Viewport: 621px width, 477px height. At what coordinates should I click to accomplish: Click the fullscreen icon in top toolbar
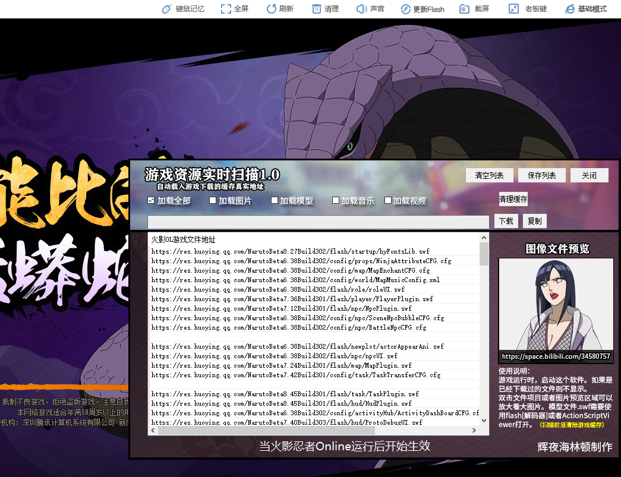(226, 9)
